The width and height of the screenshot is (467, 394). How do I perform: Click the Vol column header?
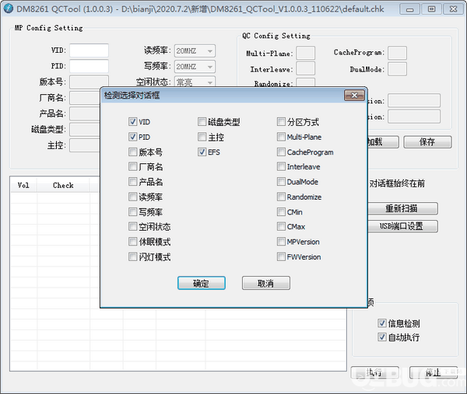(x=23, y=185)
